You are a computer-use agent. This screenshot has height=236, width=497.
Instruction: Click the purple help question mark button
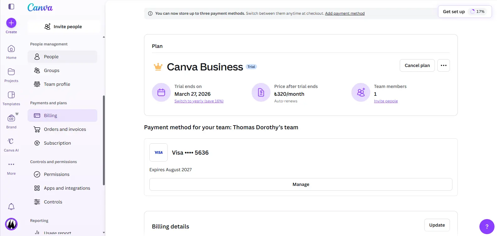pyautogui.click(x=487, y=227)
